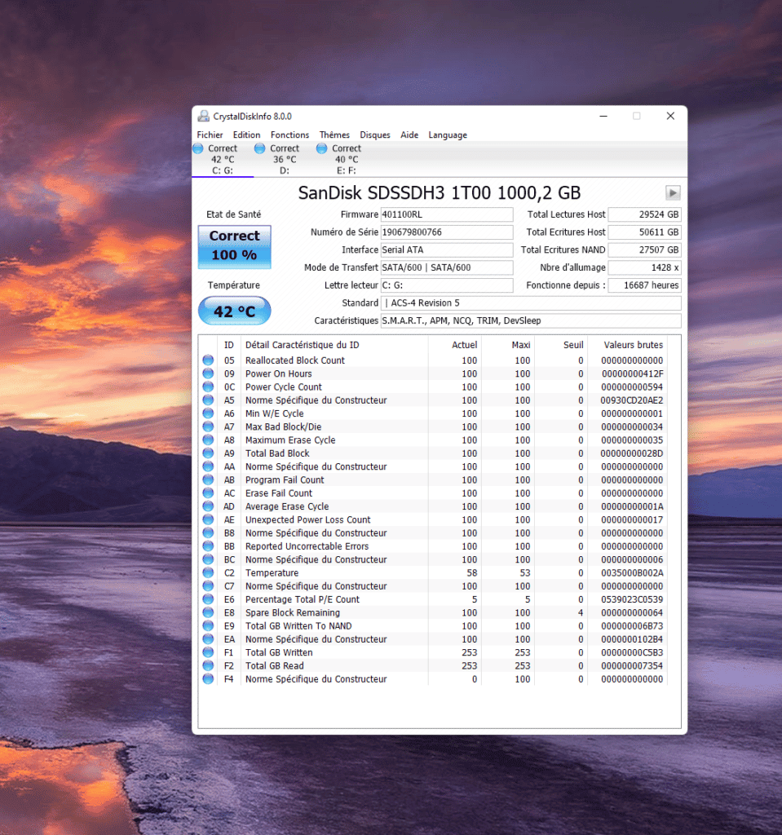This screenshot has width=782, height=835.
Task: Click the 16687 heures value
Action: (644, 285)
